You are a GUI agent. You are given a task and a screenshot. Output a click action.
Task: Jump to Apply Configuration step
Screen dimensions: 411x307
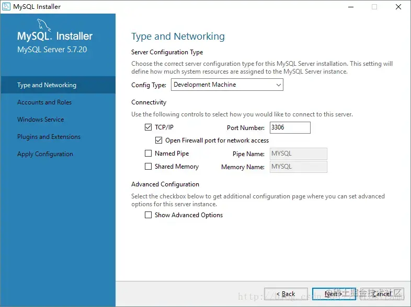click(45, 154)
